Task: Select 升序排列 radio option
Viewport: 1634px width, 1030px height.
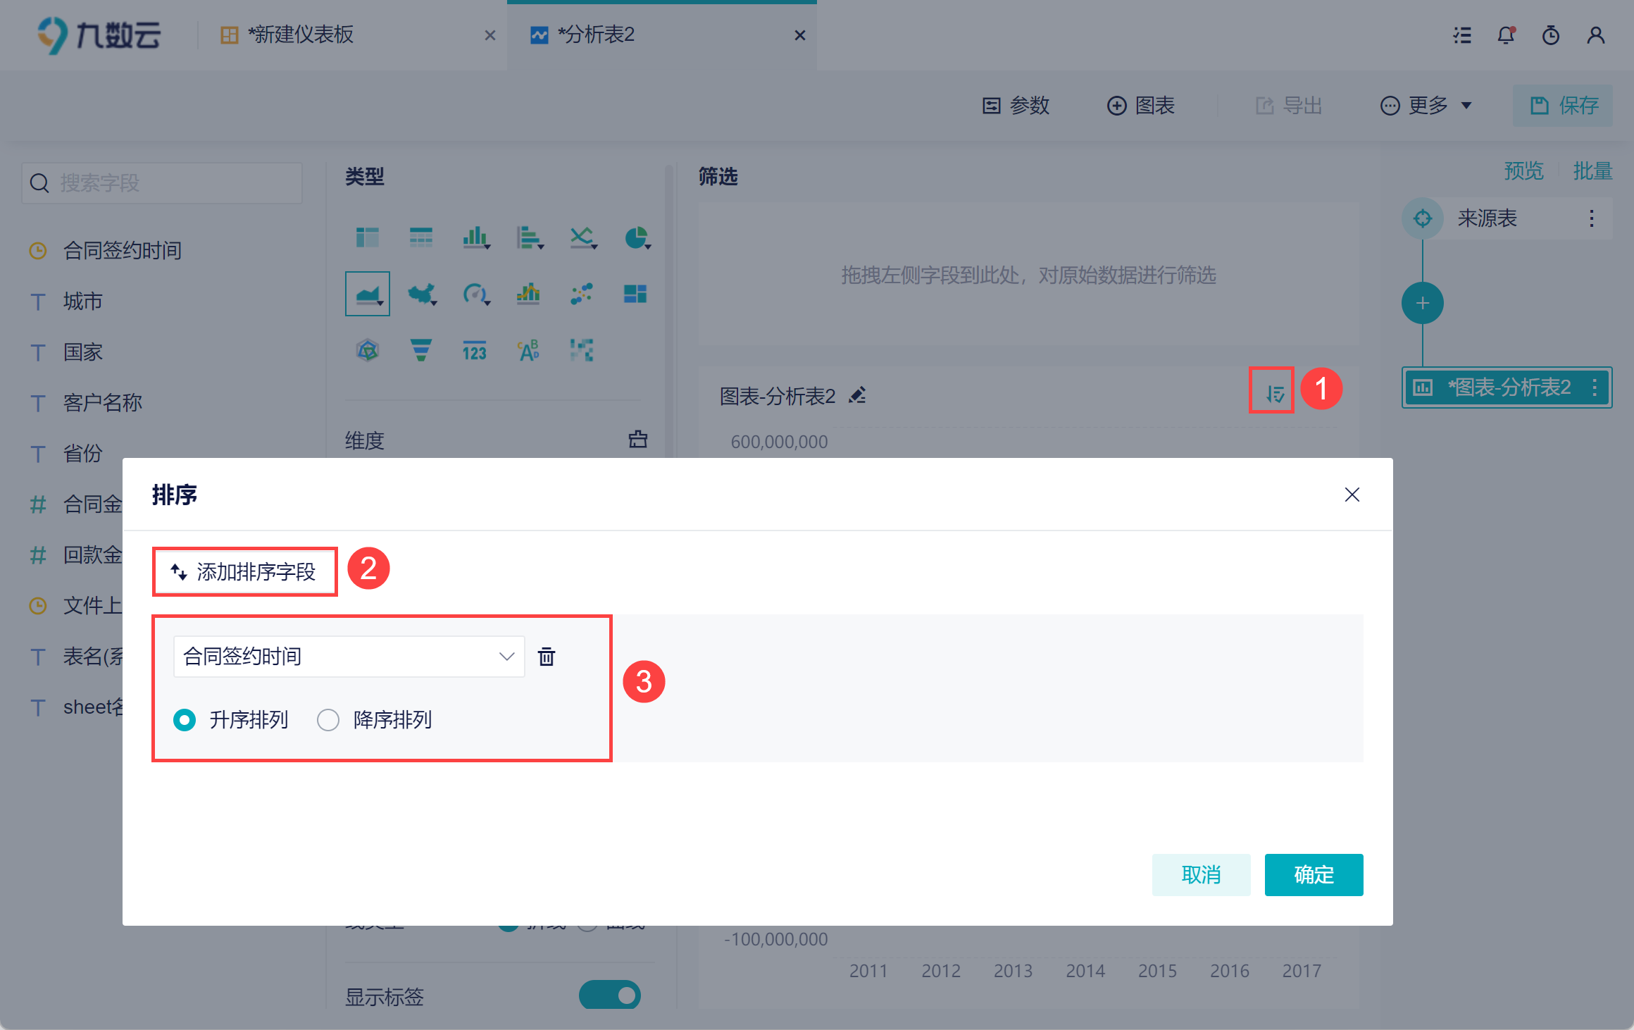Action: click(x=185, y=720)
